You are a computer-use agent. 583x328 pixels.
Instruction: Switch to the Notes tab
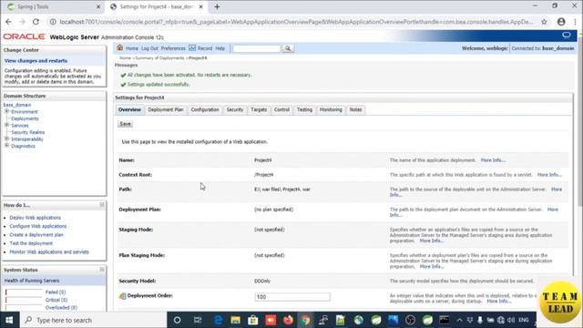[356, 109]
